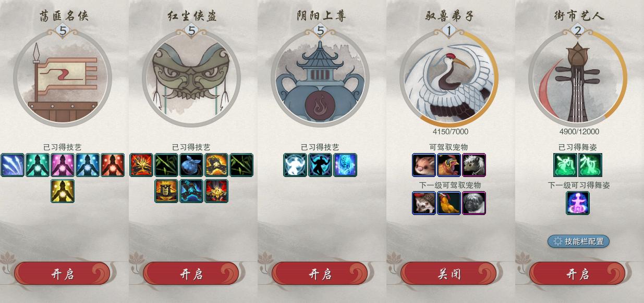
Task: Click the sword slash skill icon under 荡匪名侠
Action: pos(13,165)
